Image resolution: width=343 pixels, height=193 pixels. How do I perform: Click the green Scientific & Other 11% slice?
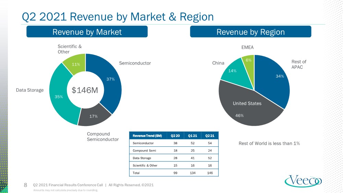point(76,65)
